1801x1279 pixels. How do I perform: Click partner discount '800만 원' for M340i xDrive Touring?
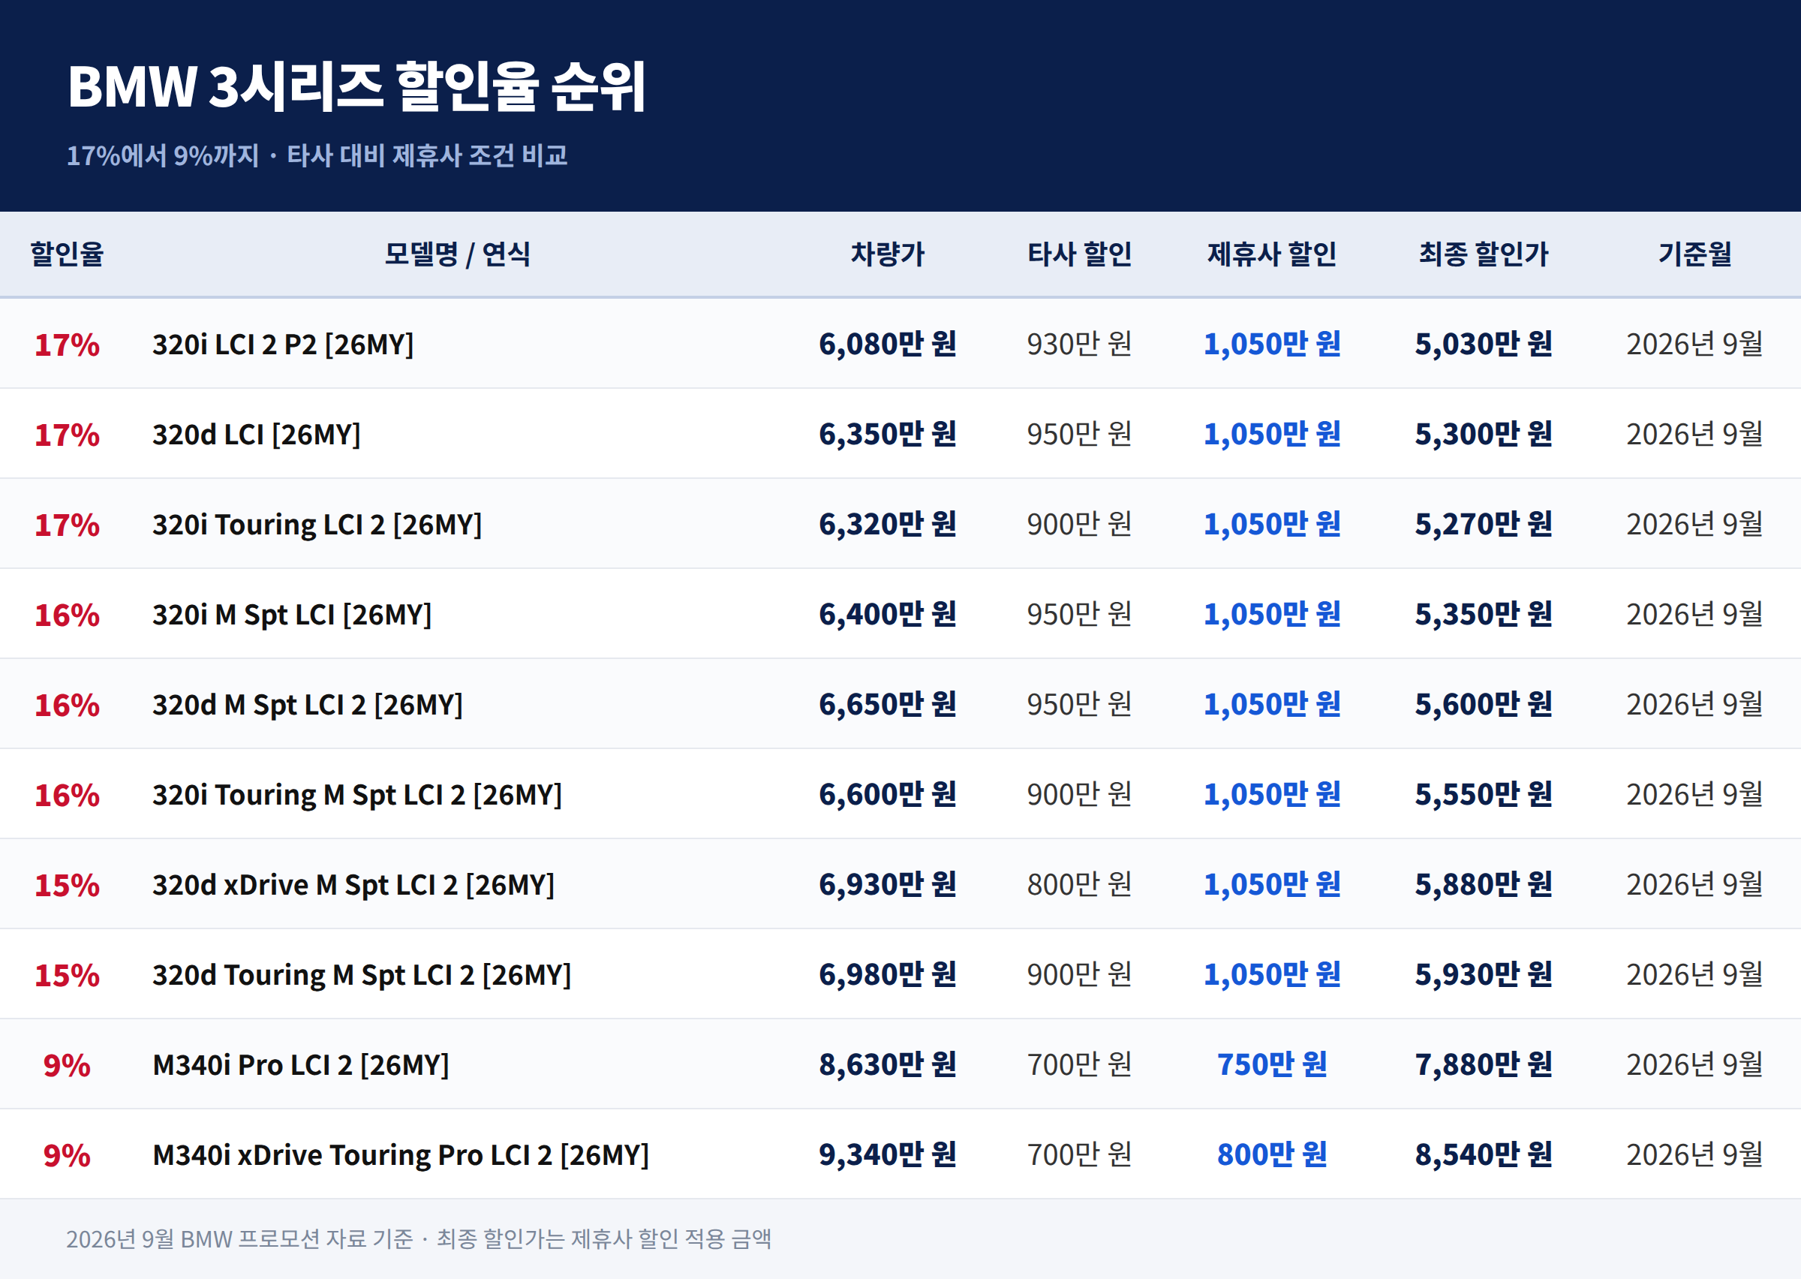1271,1155
